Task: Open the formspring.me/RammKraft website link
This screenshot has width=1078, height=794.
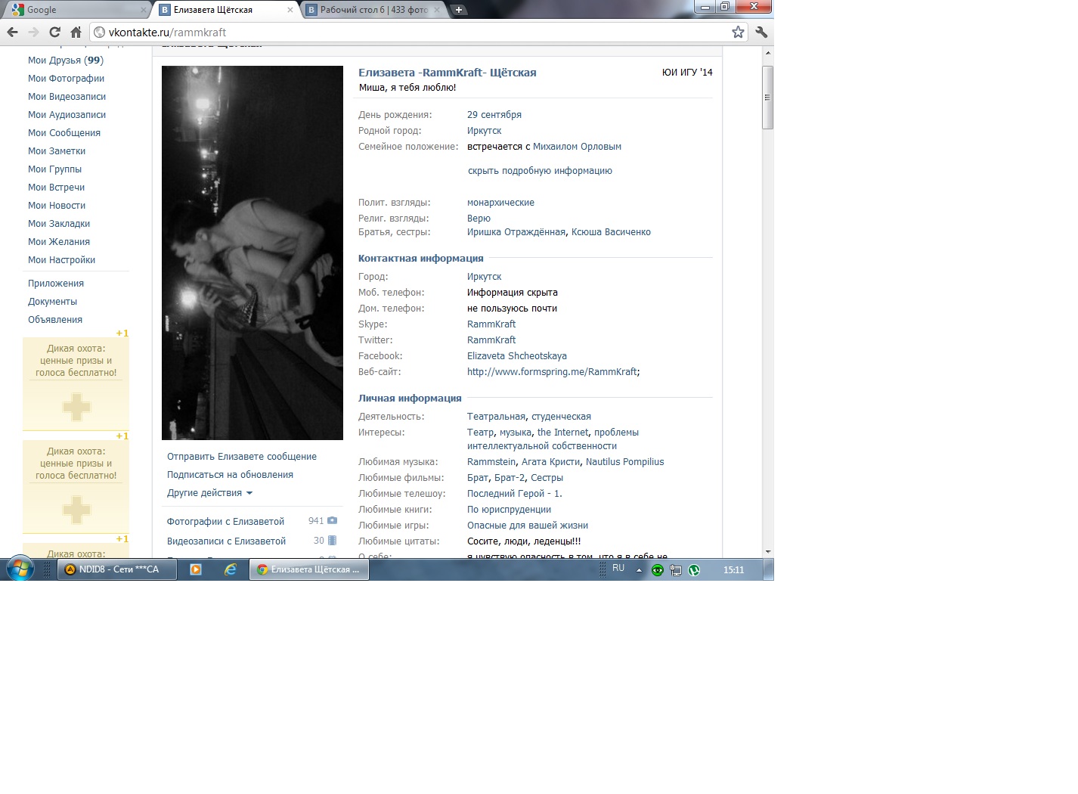Action: pos(552,372)
